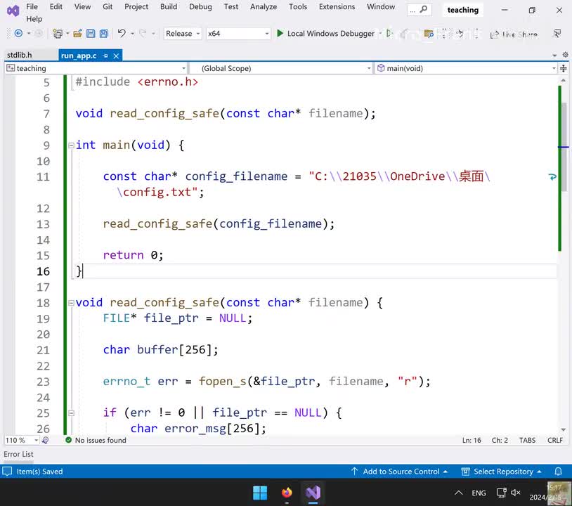Click the CRLF line ending indicator
The image size is (572, 506).
555,440
